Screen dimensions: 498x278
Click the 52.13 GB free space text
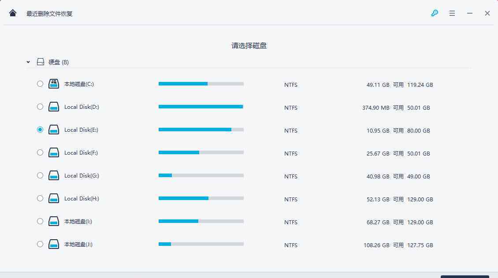tap(378, 199)
